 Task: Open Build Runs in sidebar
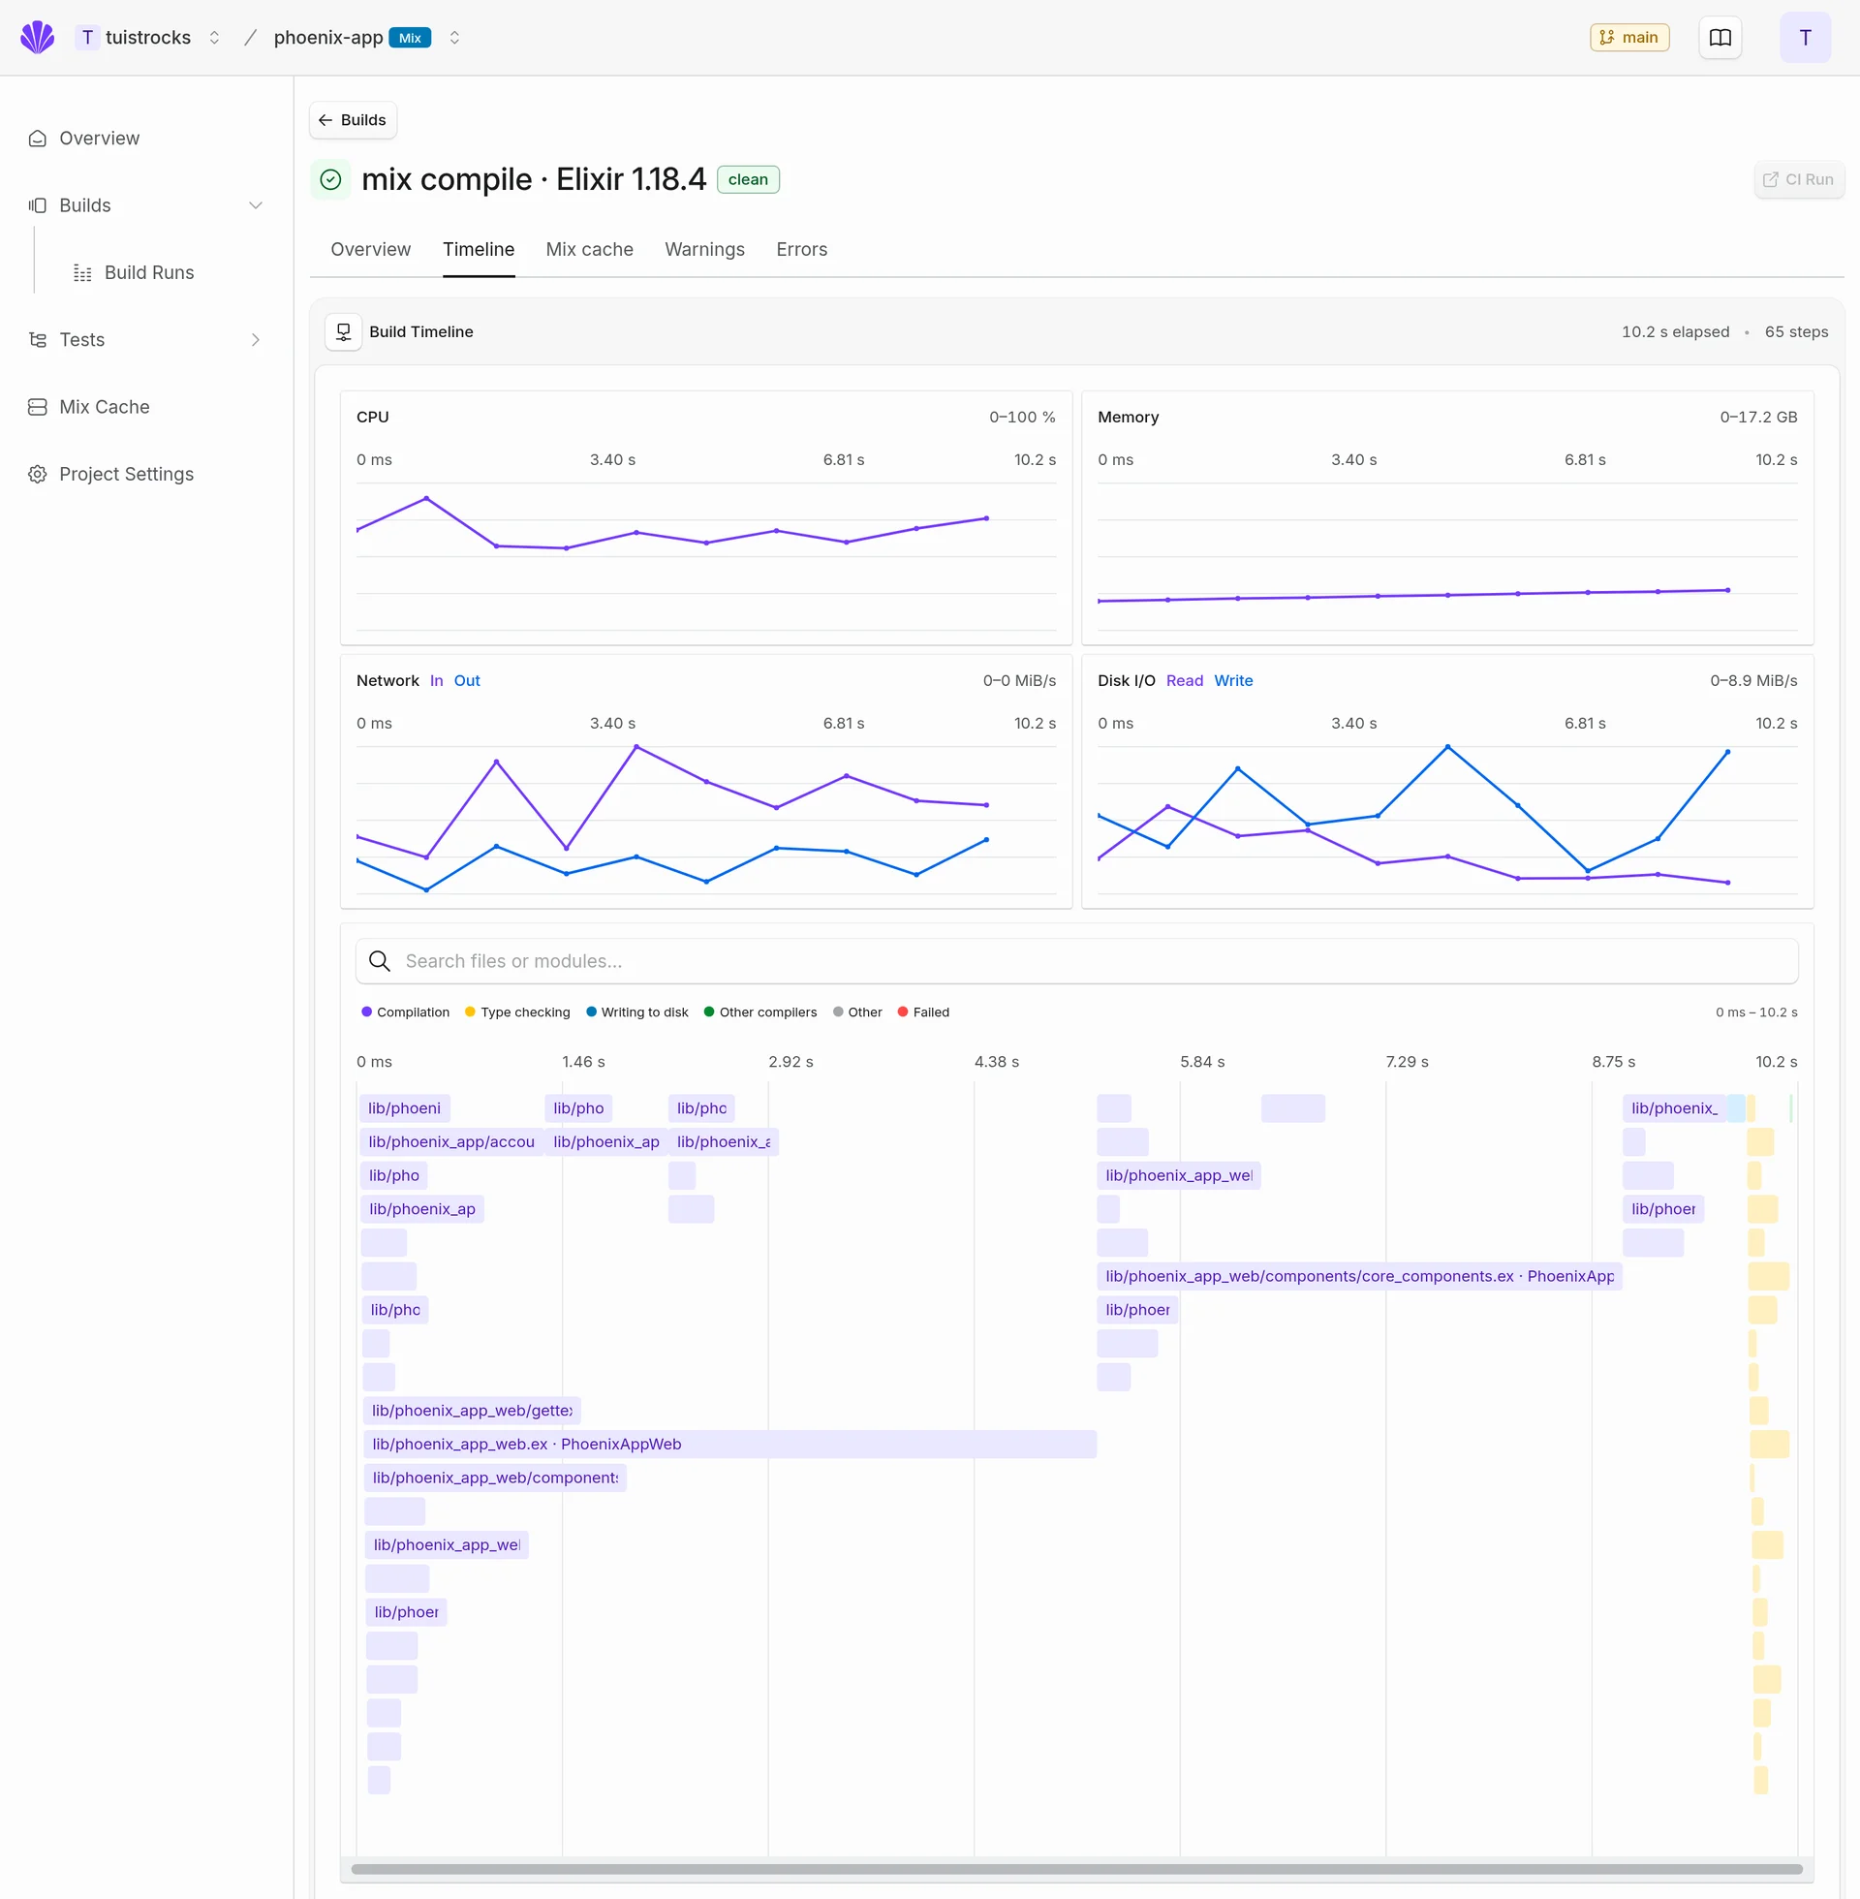pos(148,272)
